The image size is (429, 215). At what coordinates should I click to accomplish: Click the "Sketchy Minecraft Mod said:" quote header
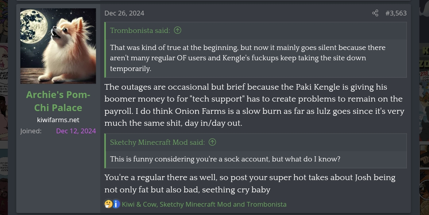pyautogui.click(x=157, y=142)
